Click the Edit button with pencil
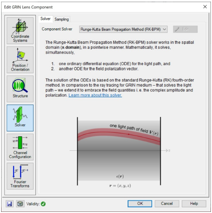Screen dimensions: 212x213 click(x=185, y=29)
